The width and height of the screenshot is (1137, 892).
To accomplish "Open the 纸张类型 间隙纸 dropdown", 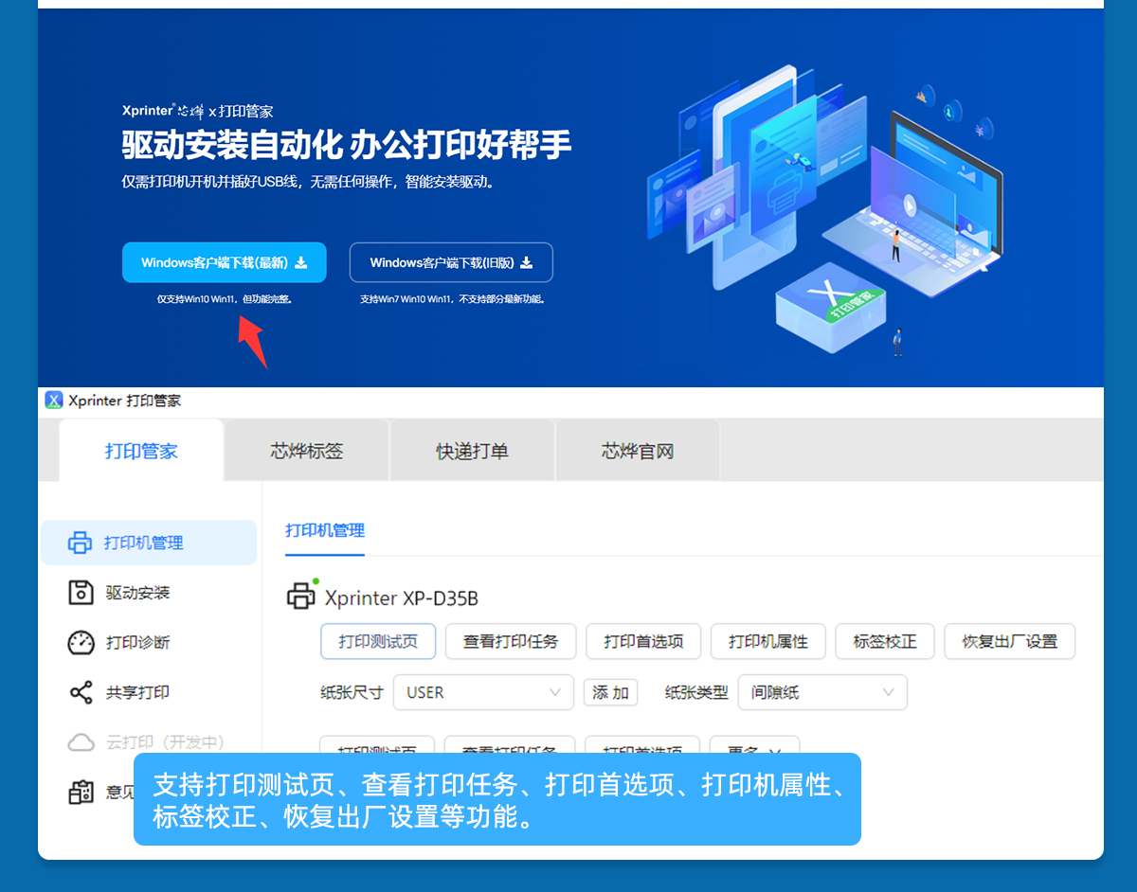I will pyautogui.click(x=821, y=692).
